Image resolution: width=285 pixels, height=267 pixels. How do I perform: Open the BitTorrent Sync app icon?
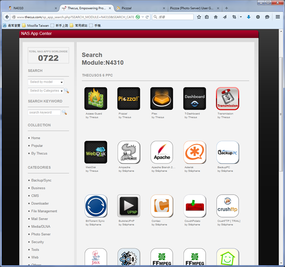[96, 206]
